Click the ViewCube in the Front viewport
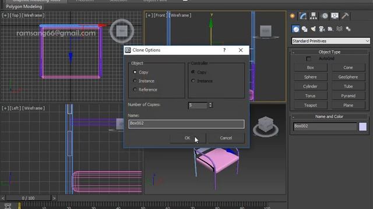This screenshot has height=209, width=373. coord(266,31)
